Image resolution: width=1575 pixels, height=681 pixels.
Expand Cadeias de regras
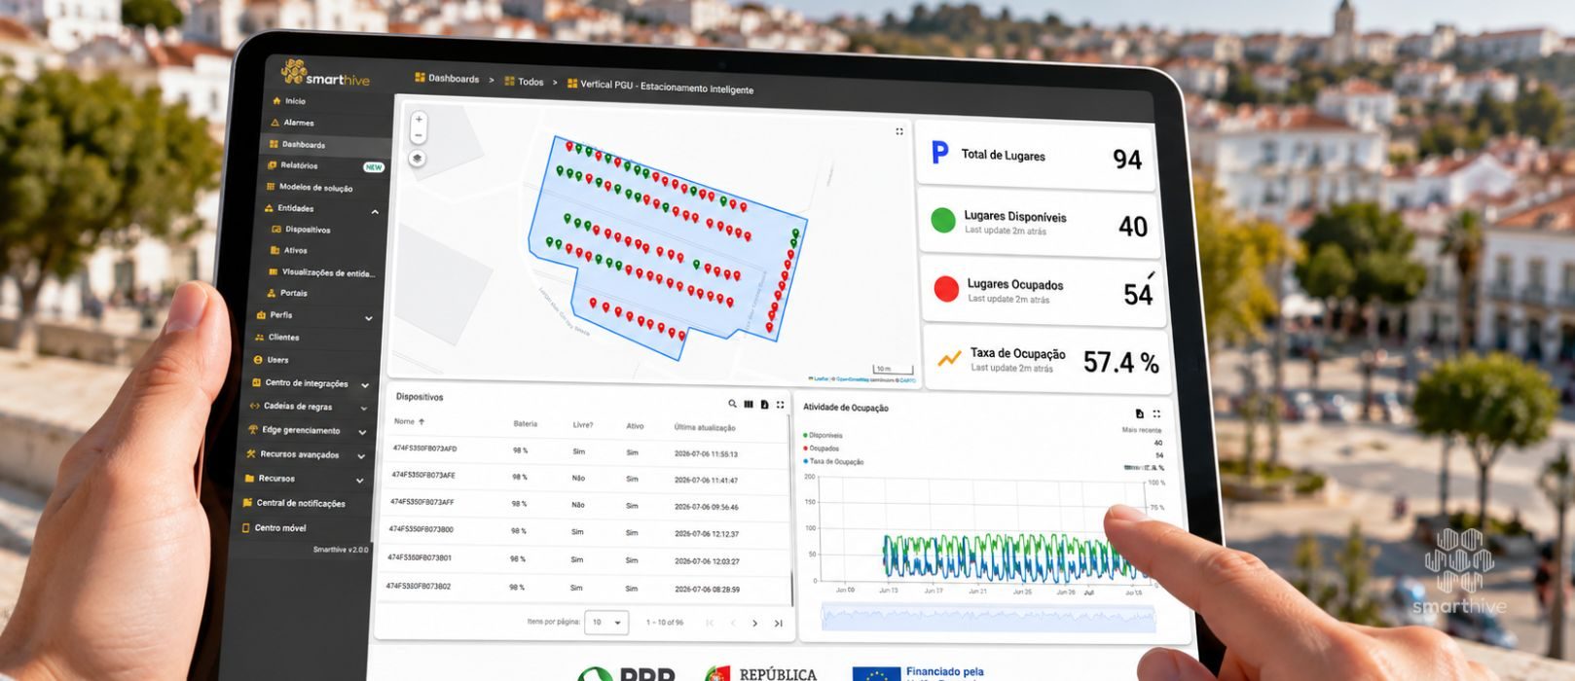point(364,408)
